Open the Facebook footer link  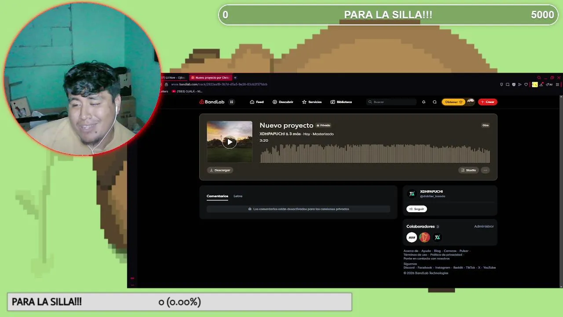(425, 268)
